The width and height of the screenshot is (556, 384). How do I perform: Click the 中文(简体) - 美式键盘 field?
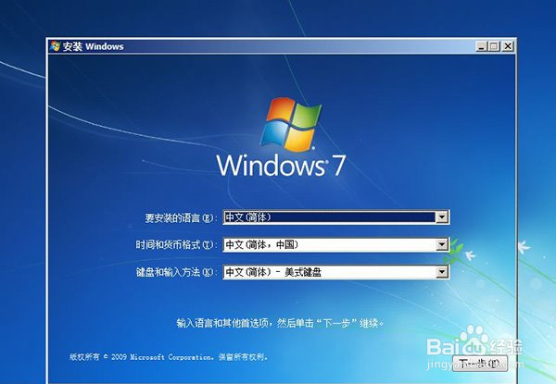(336, 272)
